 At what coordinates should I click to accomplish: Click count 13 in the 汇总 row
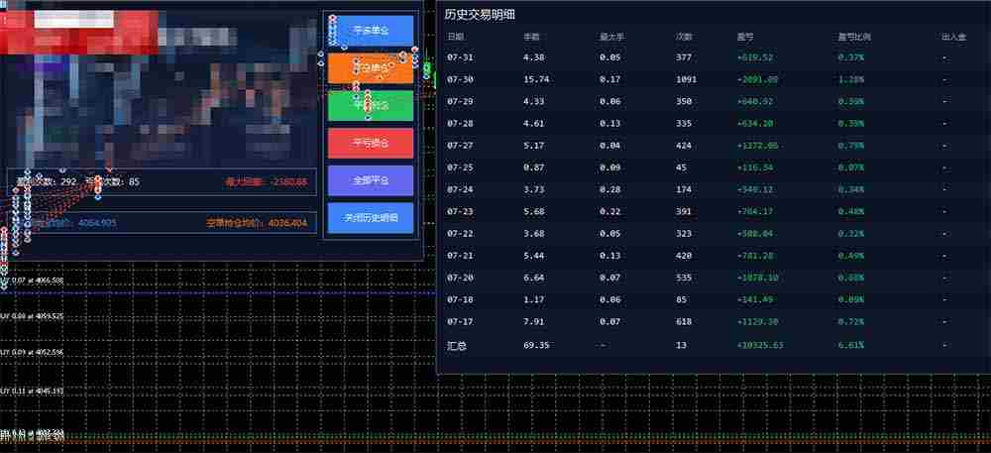682,346
